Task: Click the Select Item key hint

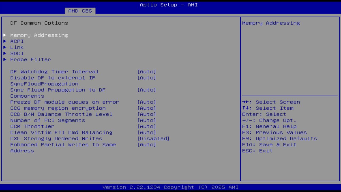Action: (x=268, y=108)
